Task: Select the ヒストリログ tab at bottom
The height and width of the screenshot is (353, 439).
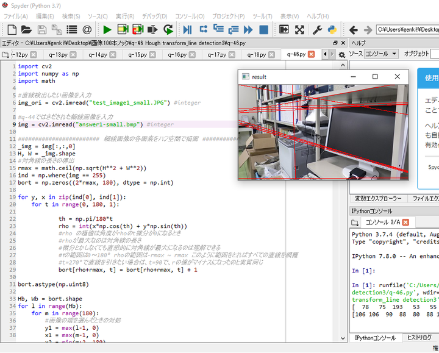Action: [419, 338]
